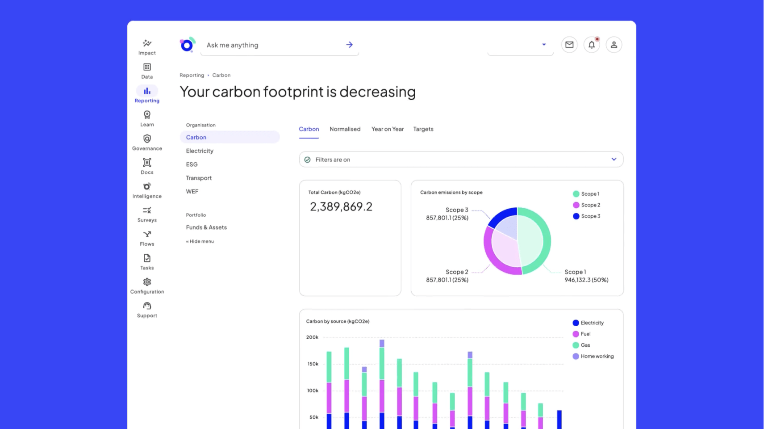Select Carbon in Organisation menu
764x429 pixels.
click(x=230, y=137)
